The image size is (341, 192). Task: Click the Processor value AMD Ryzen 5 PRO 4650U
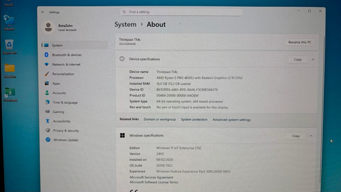[199, 78]
